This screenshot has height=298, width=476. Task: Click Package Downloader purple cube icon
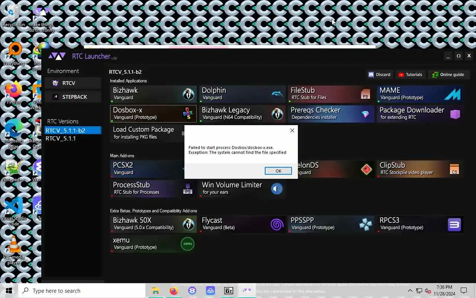point(455,114)
